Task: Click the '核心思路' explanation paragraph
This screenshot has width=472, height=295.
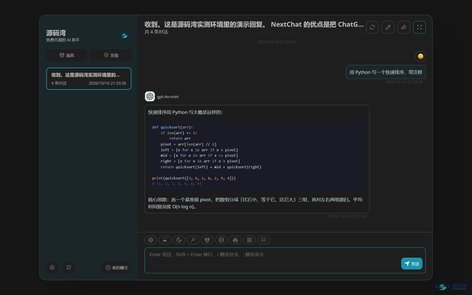Action: coord(255,203)
